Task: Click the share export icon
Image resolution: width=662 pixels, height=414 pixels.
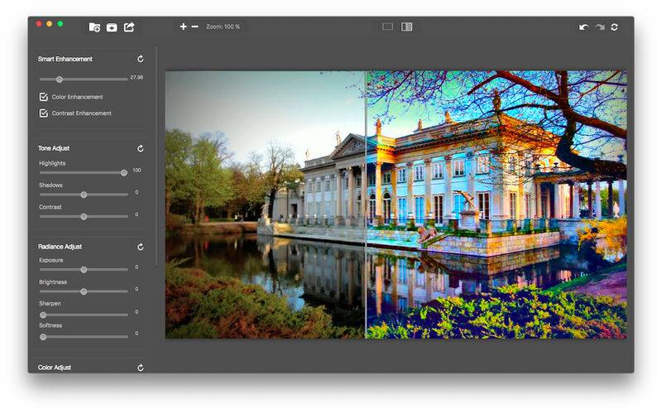Action: [x=129, y=27]
